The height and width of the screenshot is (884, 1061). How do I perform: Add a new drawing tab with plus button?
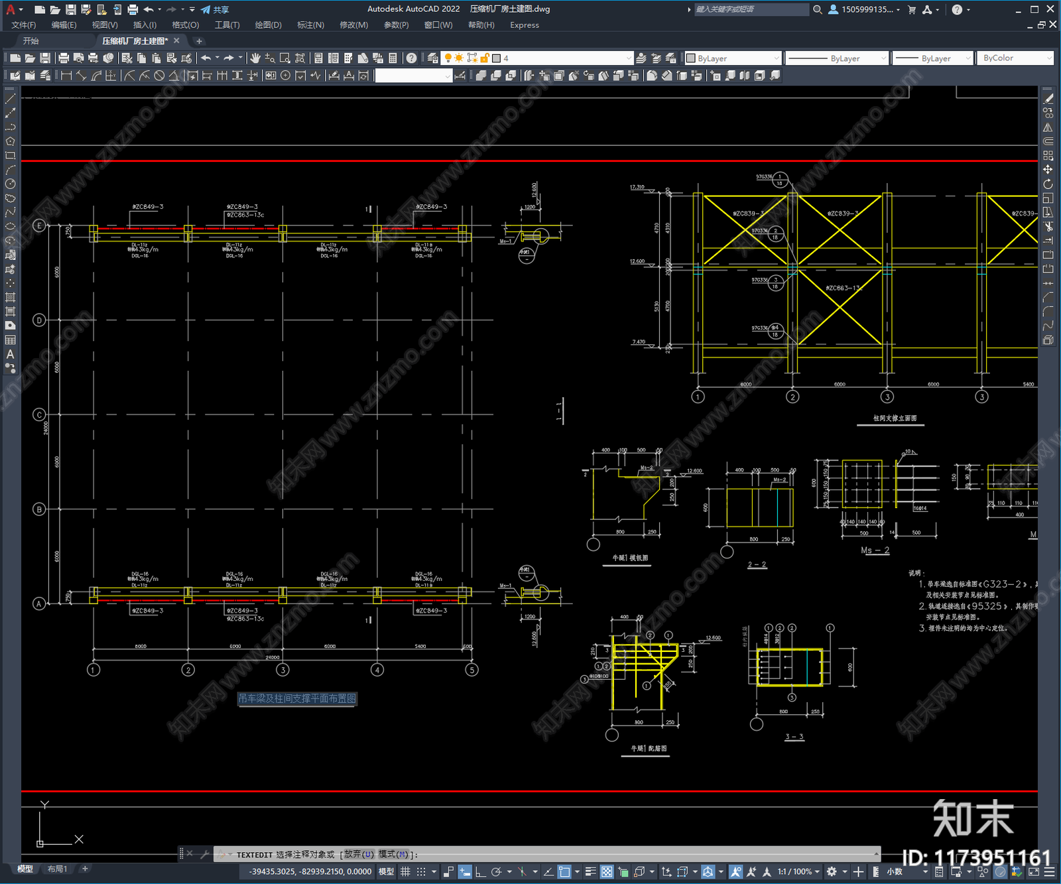[199, 41]
